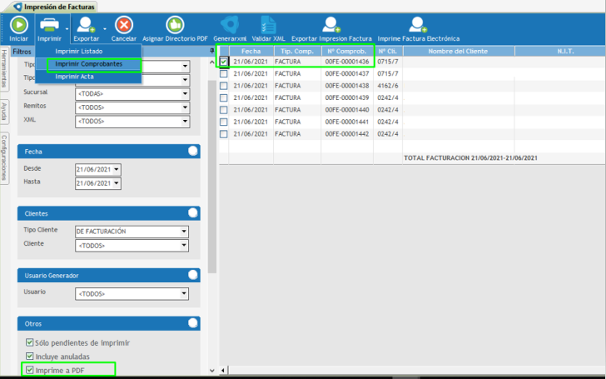Expand the Tipo Cliente dropdown
The image size is (606, 379).
[x=184, y=232]
